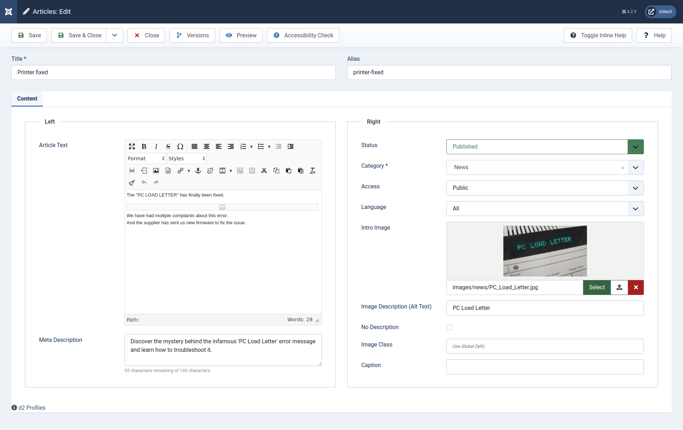Click the Insert Link icon in toolbar
683x430 pixels.
180,171
